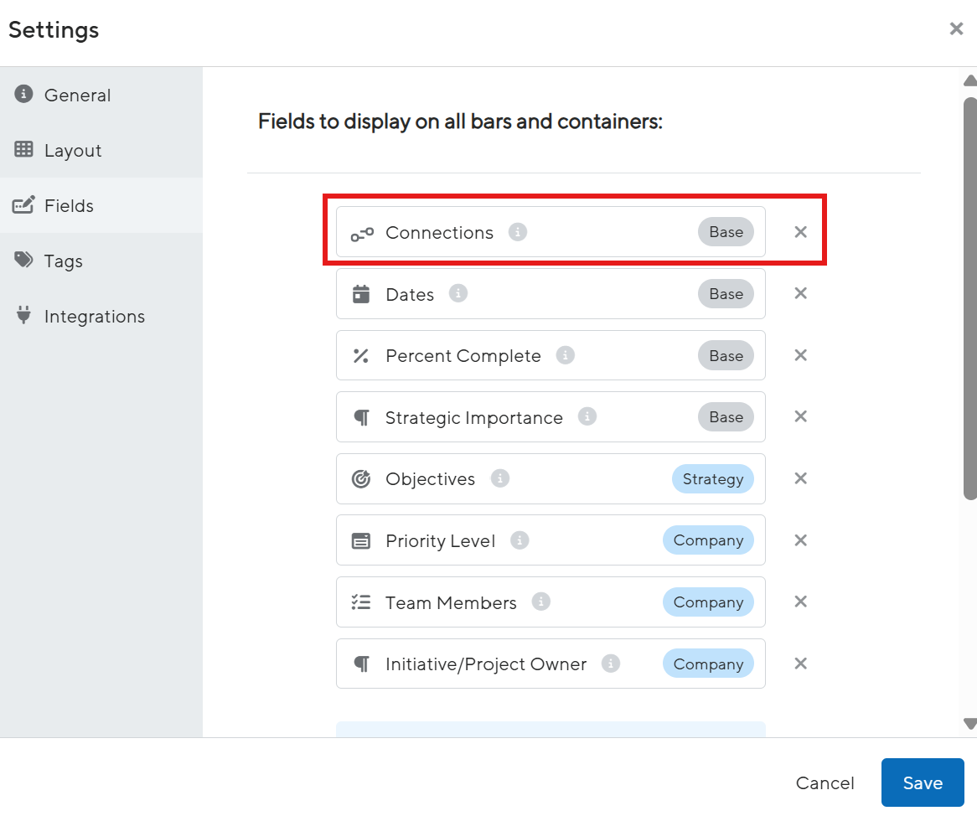Save the settings changes
This screenshot has height=816, width=977.
(x=923, y=782)
